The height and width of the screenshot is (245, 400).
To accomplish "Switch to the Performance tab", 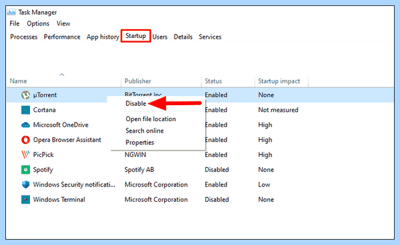I will (62, 37).
